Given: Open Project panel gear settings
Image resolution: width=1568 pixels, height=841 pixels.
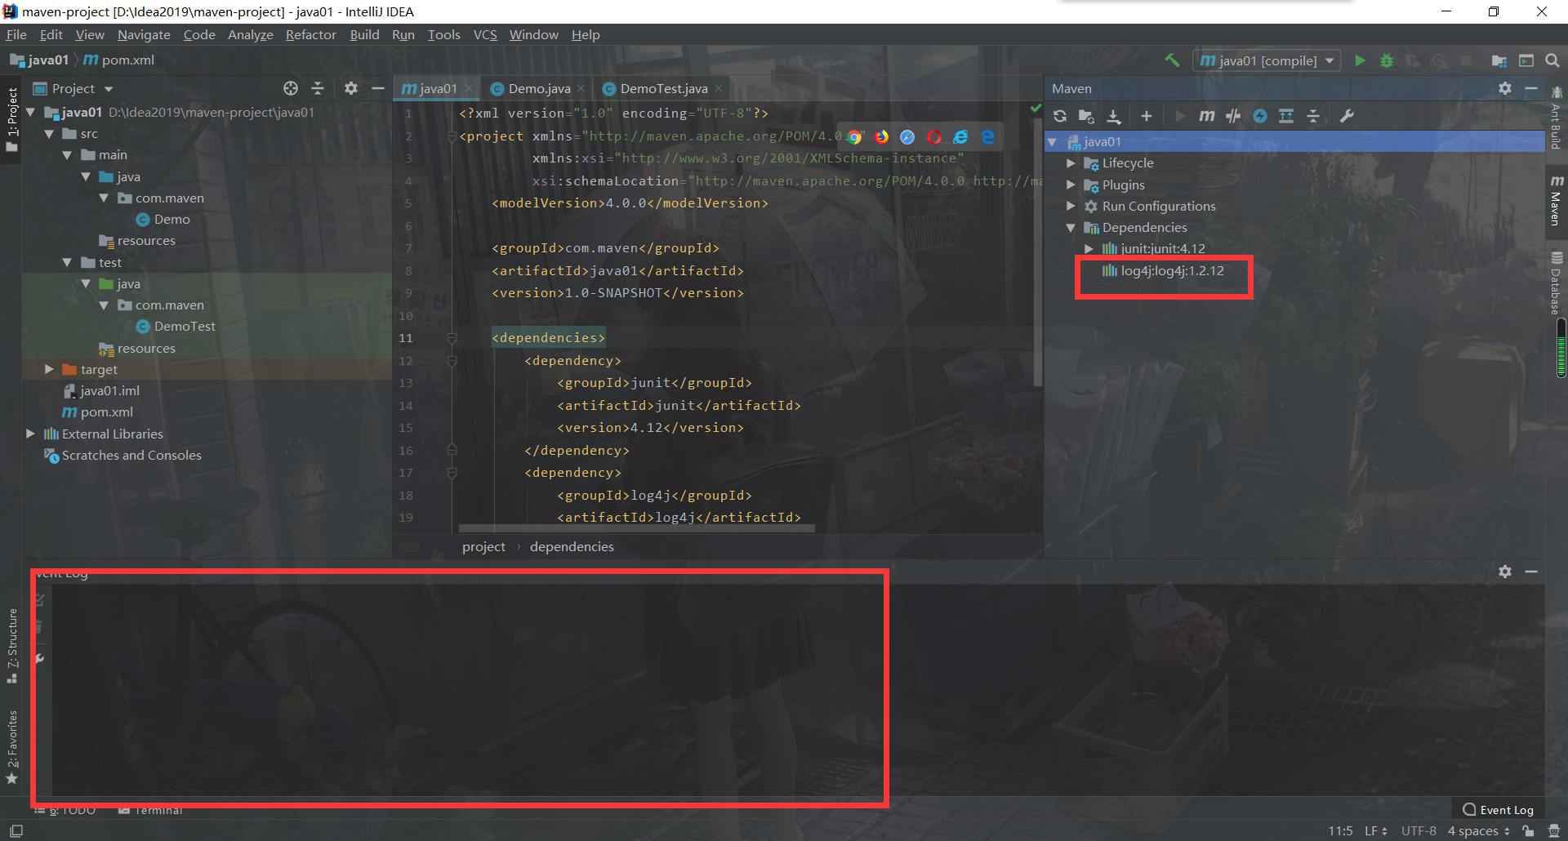Looking at the screenshot, I should coord(351,88).
